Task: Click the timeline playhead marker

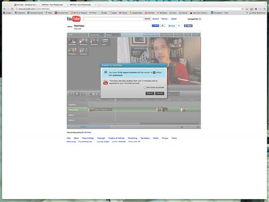Action: click(x=116, y=100)
